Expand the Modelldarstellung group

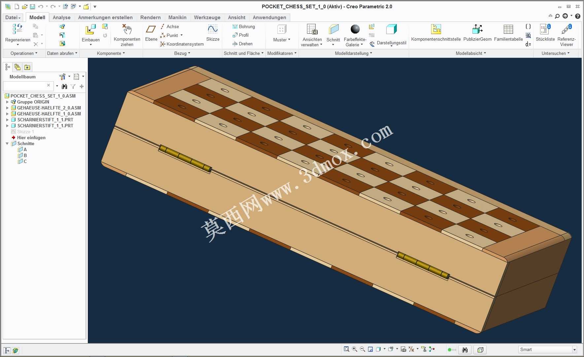coord(354,53)
